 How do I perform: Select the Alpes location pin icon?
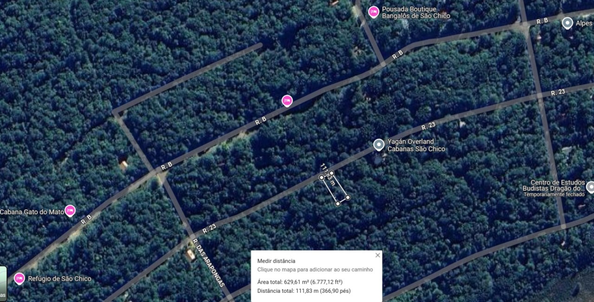click(x=567, y=23)
